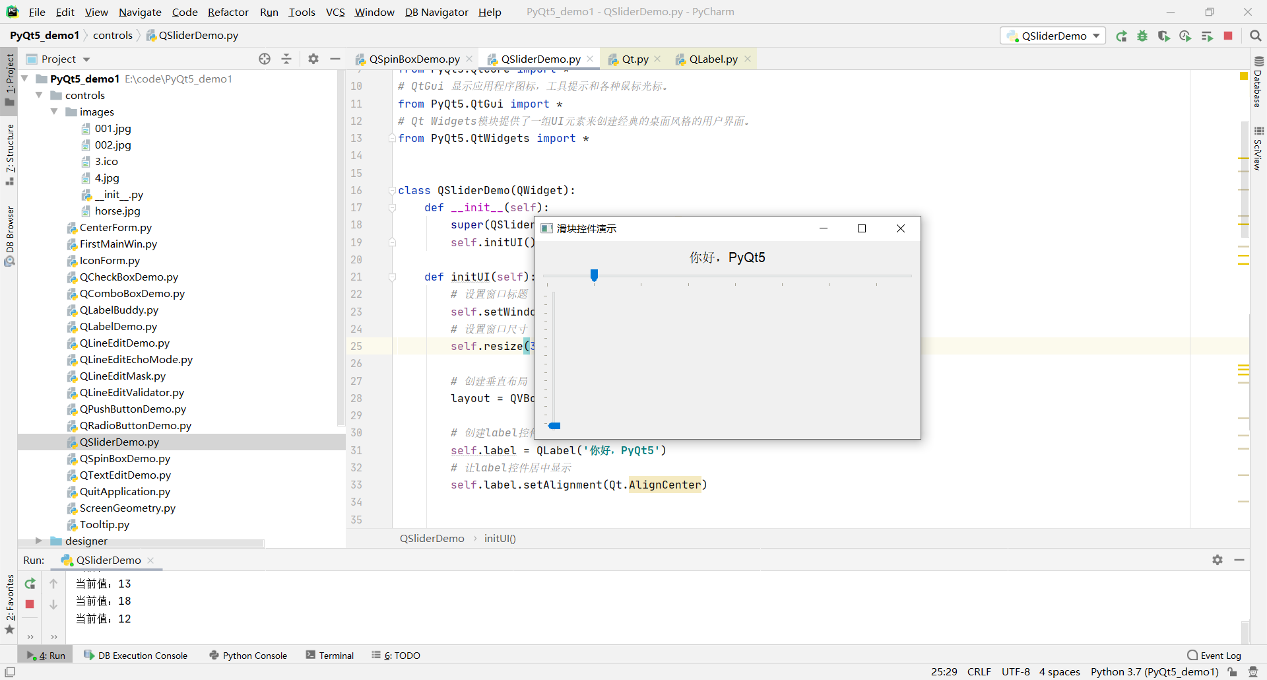Click the 4 spaces indent setting

(1060, 671)
